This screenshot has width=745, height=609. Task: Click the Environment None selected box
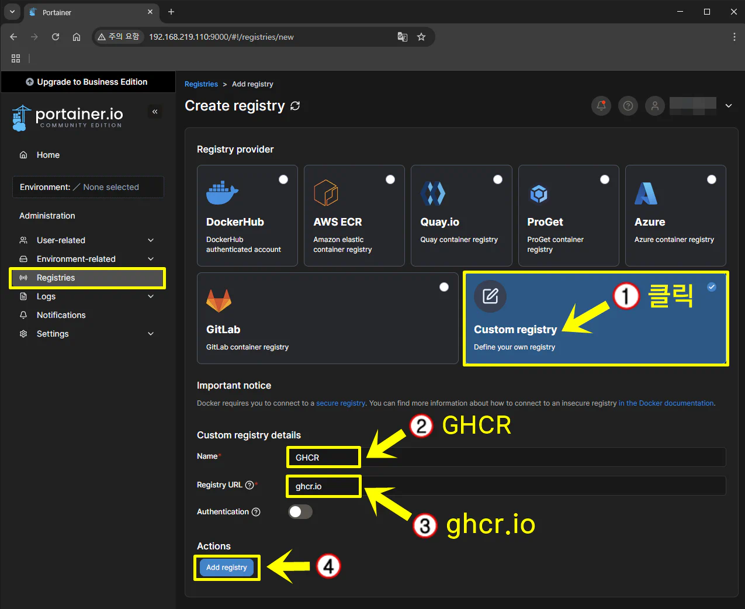[88, 187]
